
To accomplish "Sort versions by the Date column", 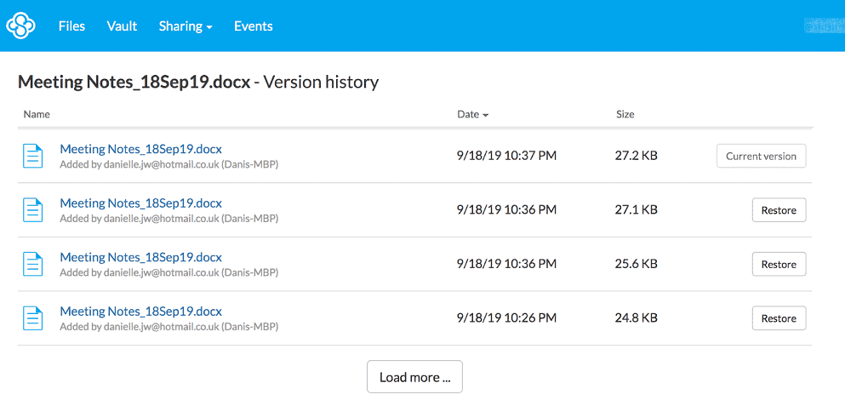I will [x=472, y=114].
